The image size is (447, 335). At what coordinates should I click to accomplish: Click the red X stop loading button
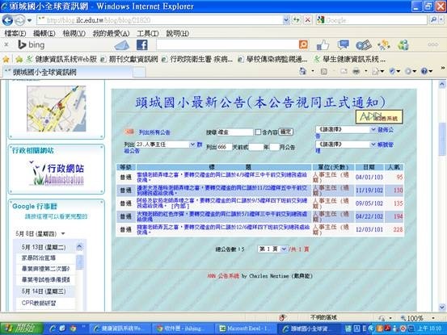(307, 20)
